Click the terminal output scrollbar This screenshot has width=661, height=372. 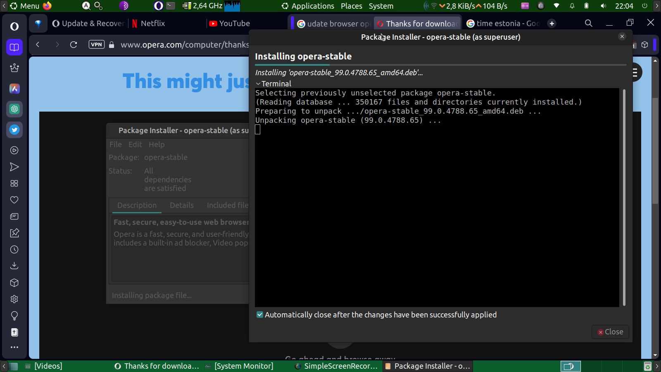click(624, 198)
